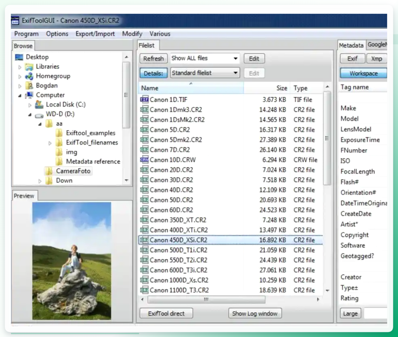Open the Export/Import menu
The height and width of the screenshot is (337, 398).
[95, 34]
